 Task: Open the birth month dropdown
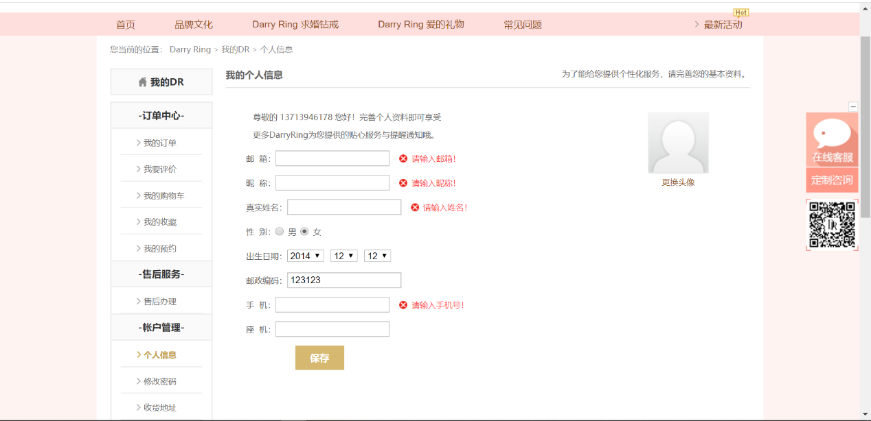[x=343, y=256]
